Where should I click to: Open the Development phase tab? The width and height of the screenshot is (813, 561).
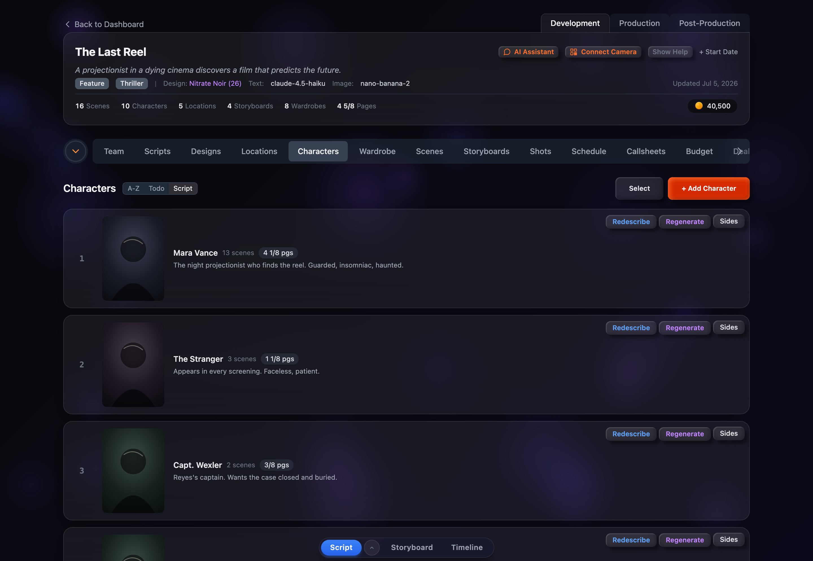(575, 23)
